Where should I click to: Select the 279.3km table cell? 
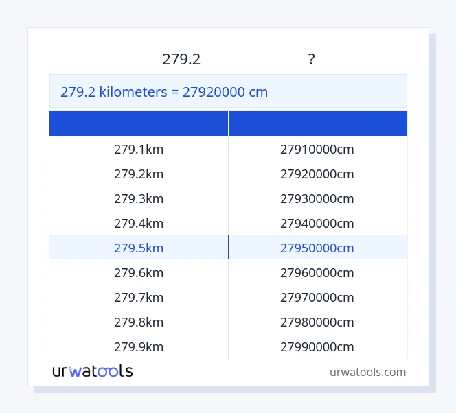(139, 199)
